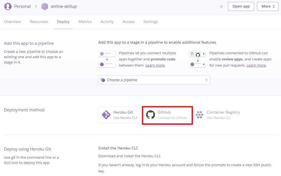Viewport: 281px width, 176px height.
Task: Click the online-skillup app name
Action: 64,6
